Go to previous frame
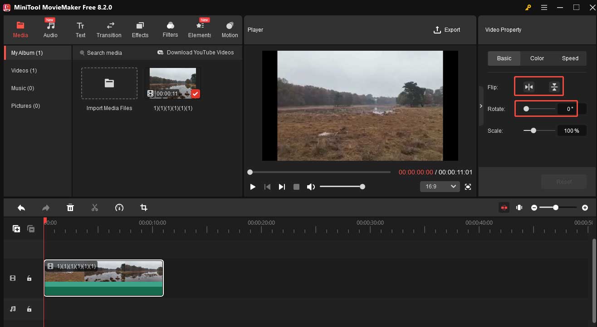 coord(267,187)
